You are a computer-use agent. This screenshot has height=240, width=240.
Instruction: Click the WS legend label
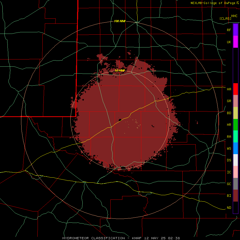click(229, 149)
